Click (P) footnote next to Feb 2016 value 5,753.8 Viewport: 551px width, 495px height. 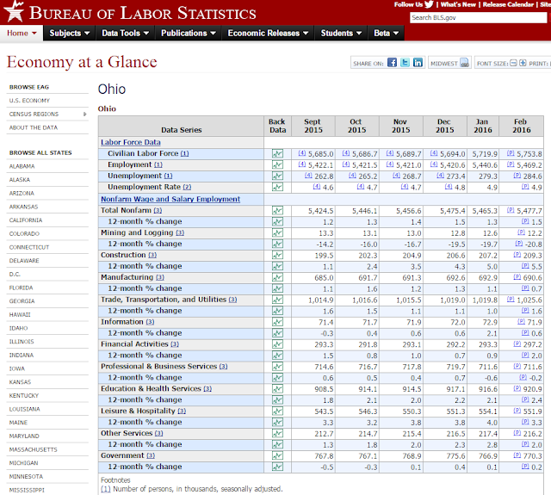(x=511, y=153)
